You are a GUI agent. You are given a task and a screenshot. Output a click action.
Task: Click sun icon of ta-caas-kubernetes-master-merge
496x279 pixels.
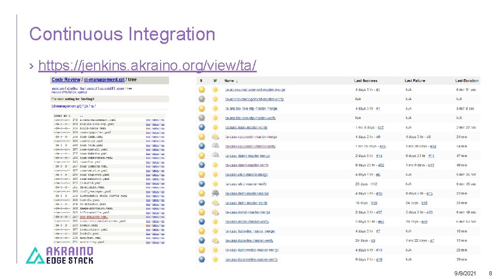215,250
